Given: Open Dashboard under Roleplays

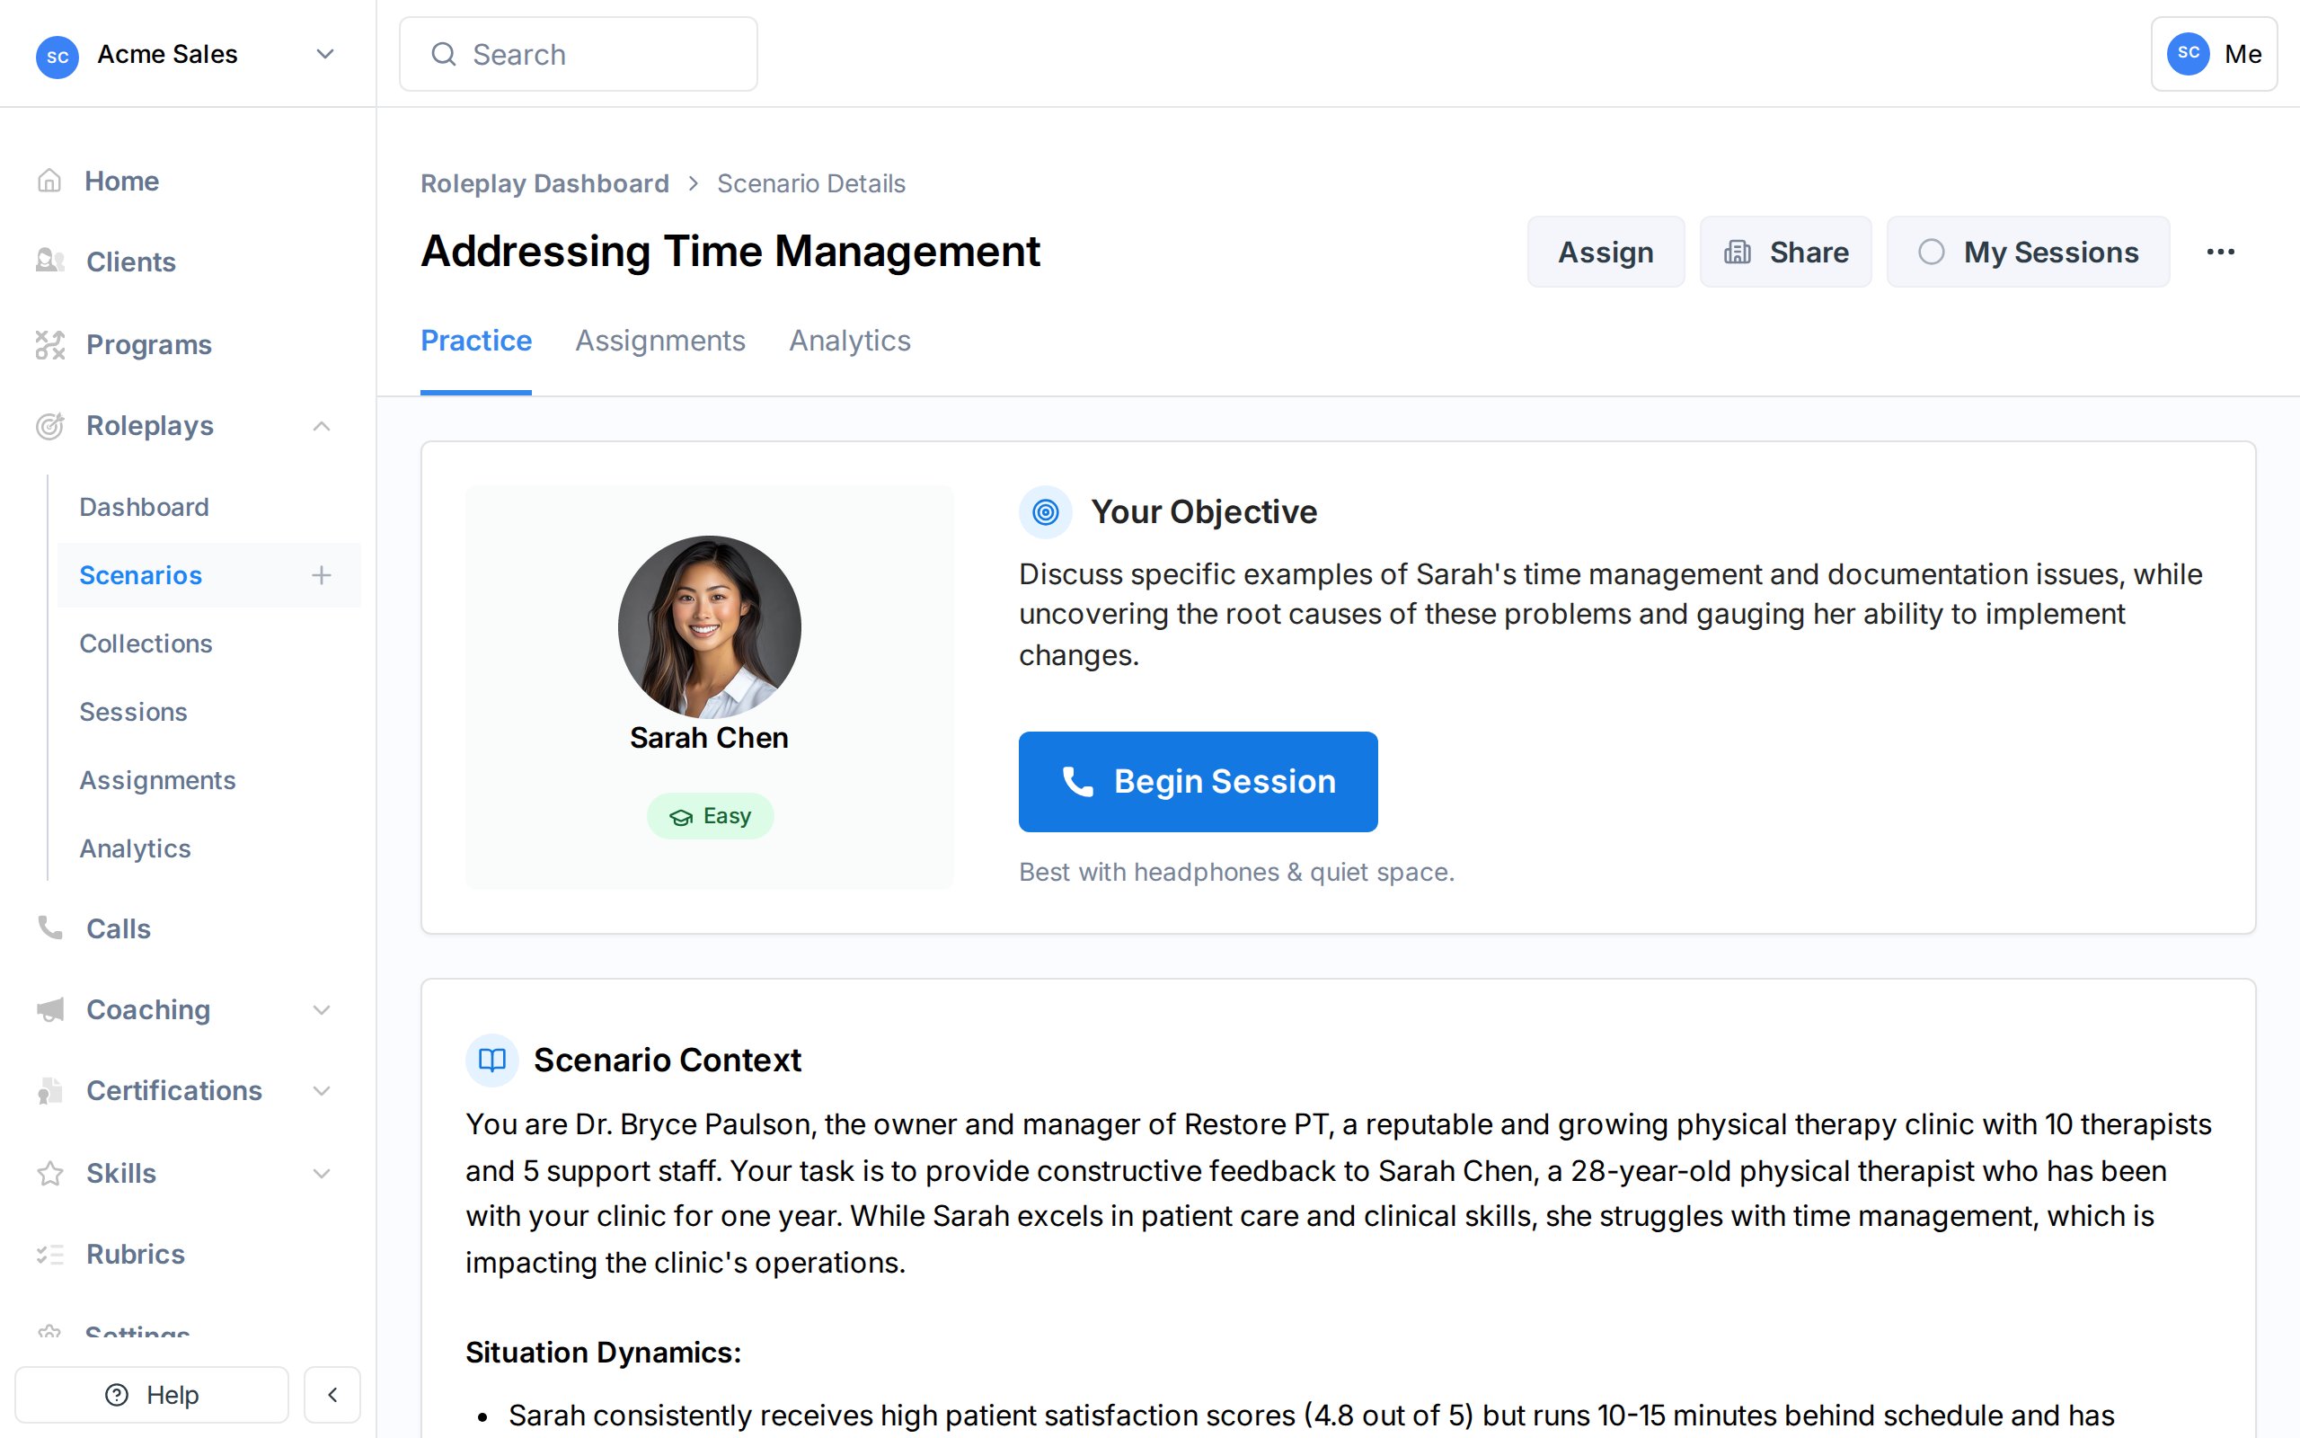Looking at the screenshot, I should (145, 507).
